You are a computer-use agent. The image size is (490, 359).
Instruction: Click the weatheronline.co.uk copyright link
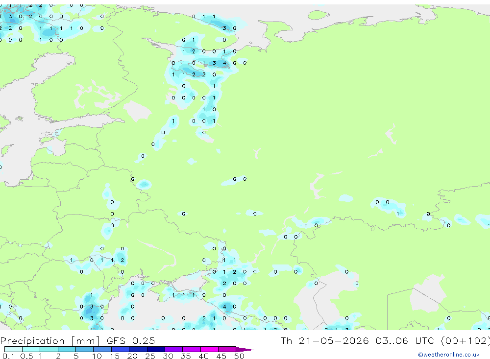(449, 355)
